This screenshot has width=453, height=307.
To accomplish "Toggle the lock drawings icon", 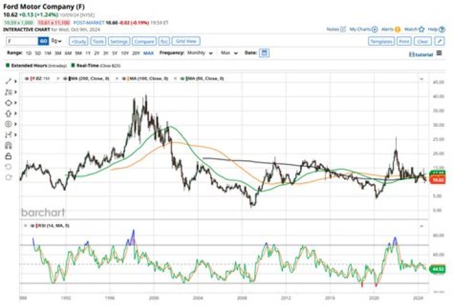I will pyautogui.click(x=8, y=156).
